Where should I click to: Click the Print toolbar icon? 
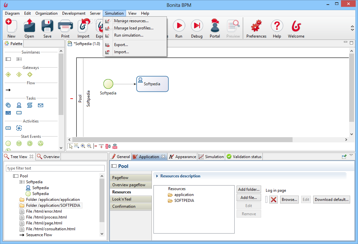click(65, 26)
